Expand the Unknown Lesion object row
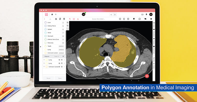Viewport: 197px width, 102px height. [44, 67]
